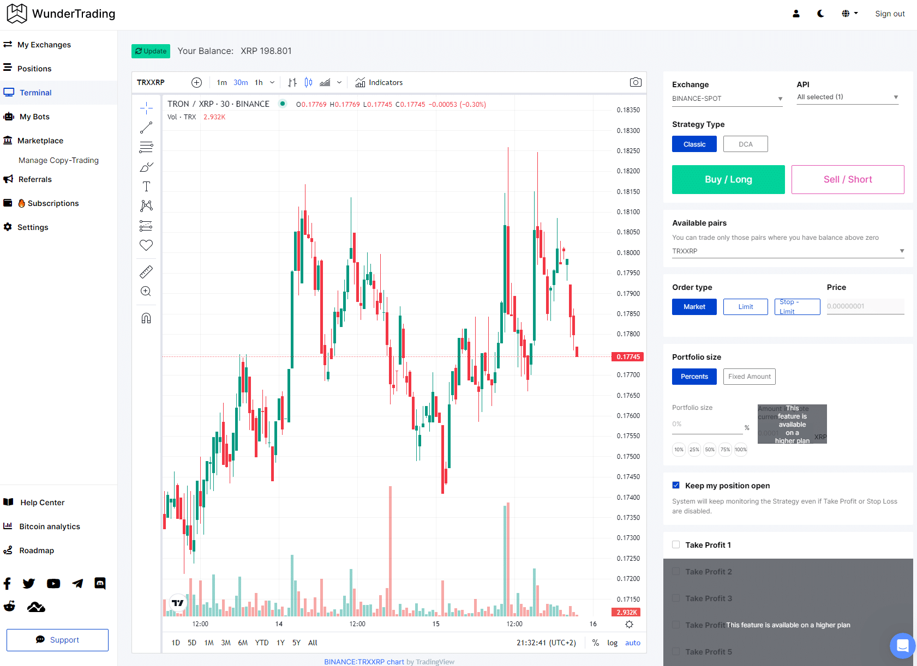Open the Reddit social link
This screenshot has width=917, height=666.
coord(9,607)
